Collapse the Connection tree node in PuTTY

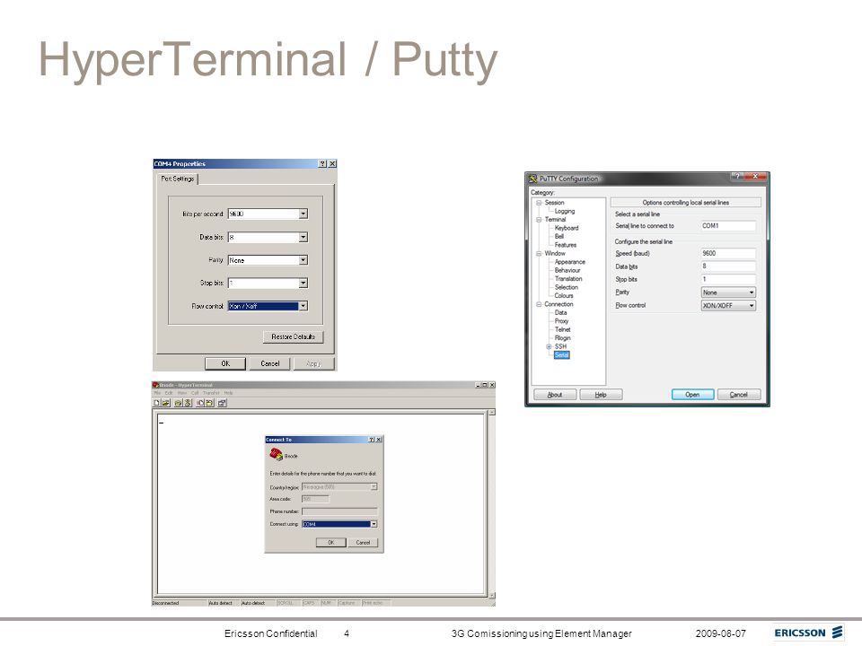click(539, 304)
